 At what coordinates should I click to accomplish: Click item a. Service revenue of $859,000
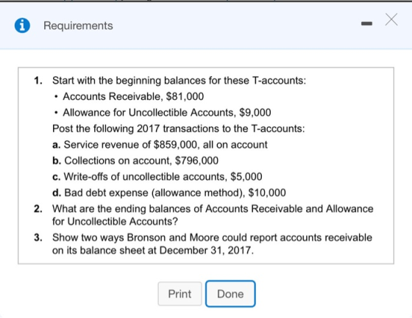click(x=160, y=145)
